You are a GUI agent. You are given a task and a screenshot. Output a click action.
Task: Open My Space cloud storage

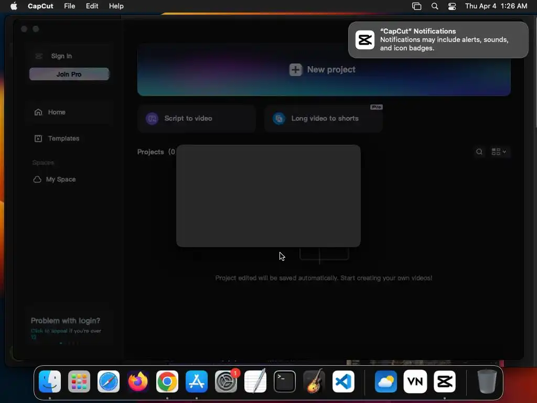coord(61,179)
